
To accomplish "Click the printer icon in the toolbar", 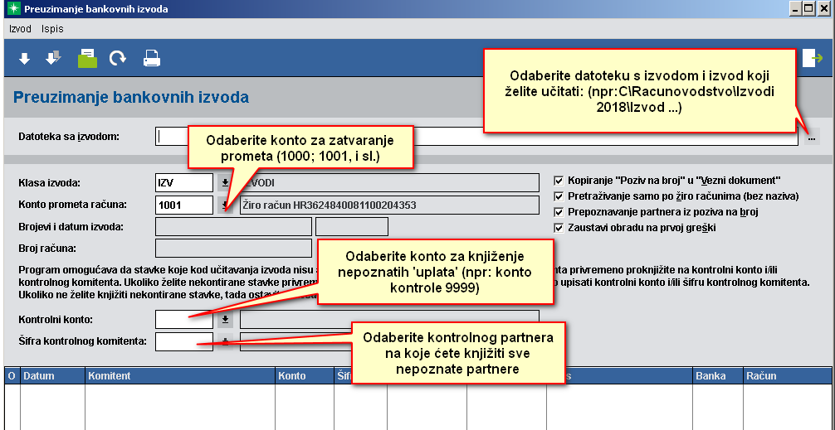I will click(x=152, y=58).
